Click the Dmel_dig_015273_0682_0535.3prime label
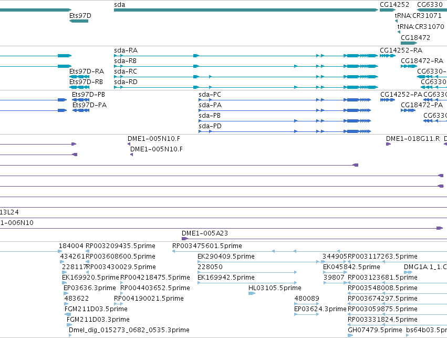447x338 pixels. tap(129, 330)
